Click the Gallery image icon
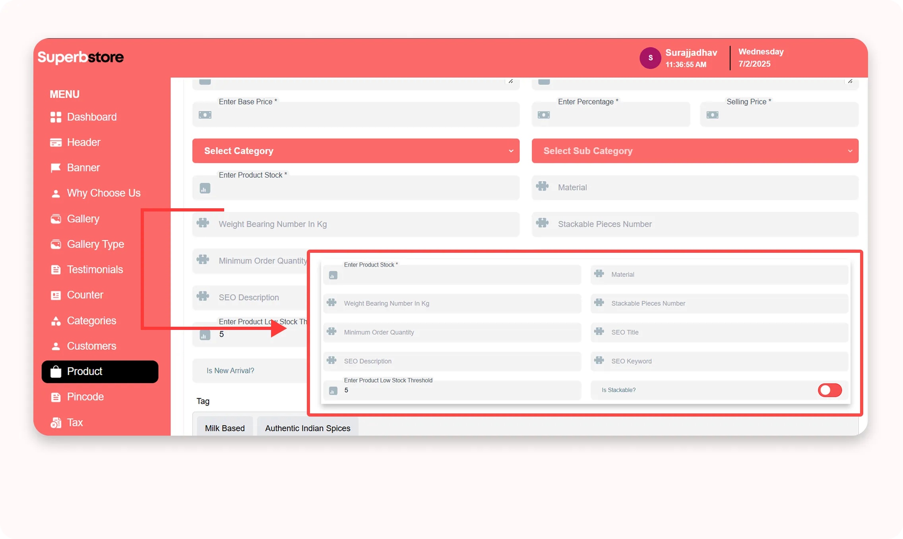Viewport: 903px width, 539px height. (x=56, y=219)
